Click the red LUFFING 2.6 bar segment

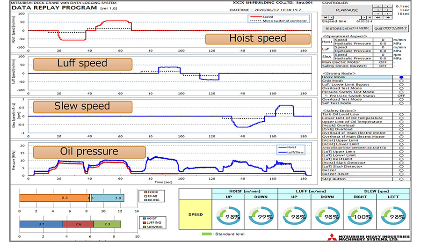click(78, 224)
